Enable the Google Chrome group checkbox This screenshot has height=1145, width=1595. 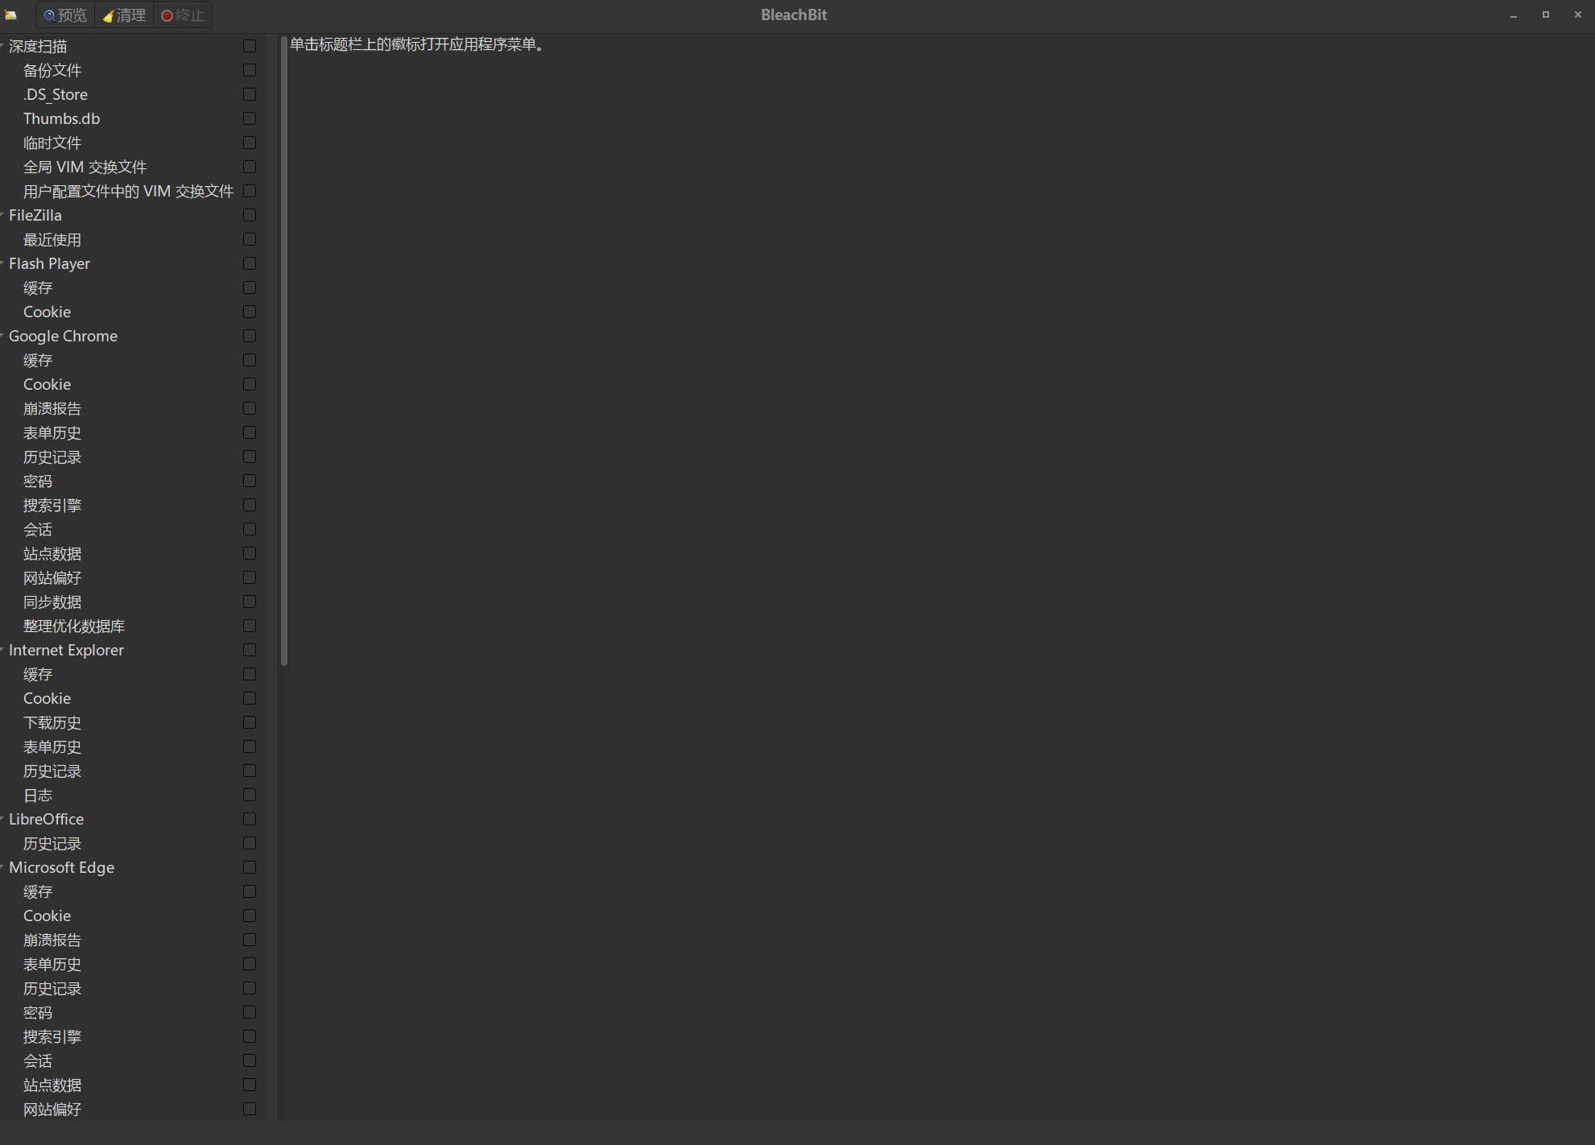pos(250,337)
